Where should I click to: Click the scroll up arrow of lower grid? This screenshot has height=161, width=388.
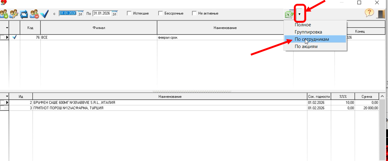(x=382, y=96)
